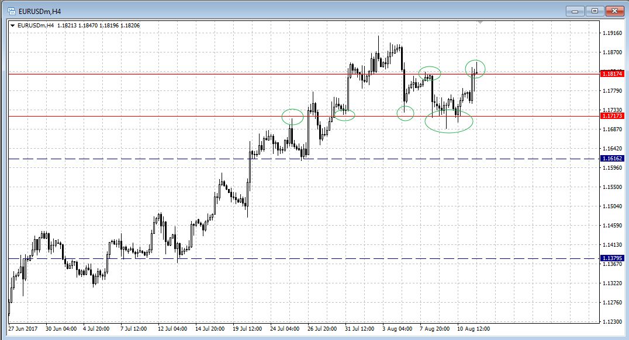Select the red 1.17173 price label
The width and height of the screenshot is (629, 340).
[613, 116]
